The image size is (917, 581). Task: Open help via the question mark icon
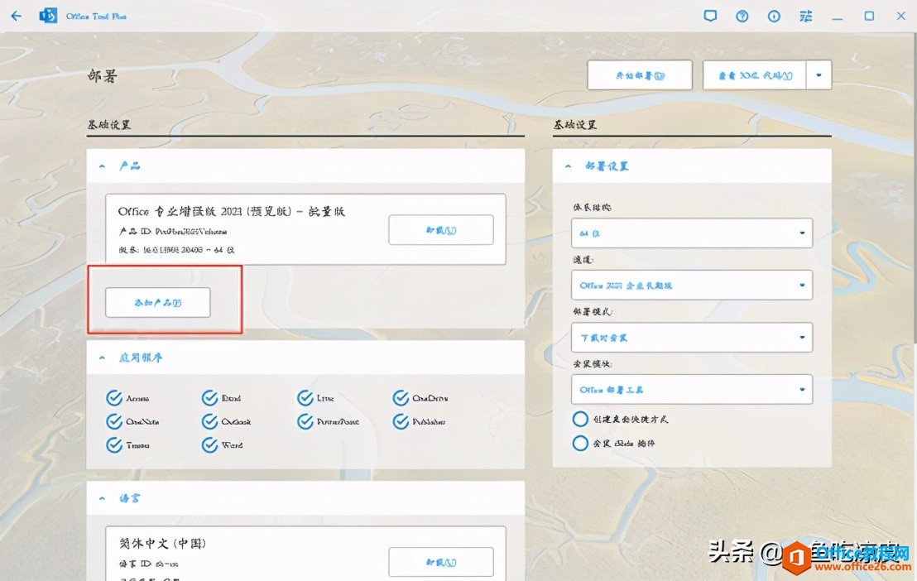(742, 15)
